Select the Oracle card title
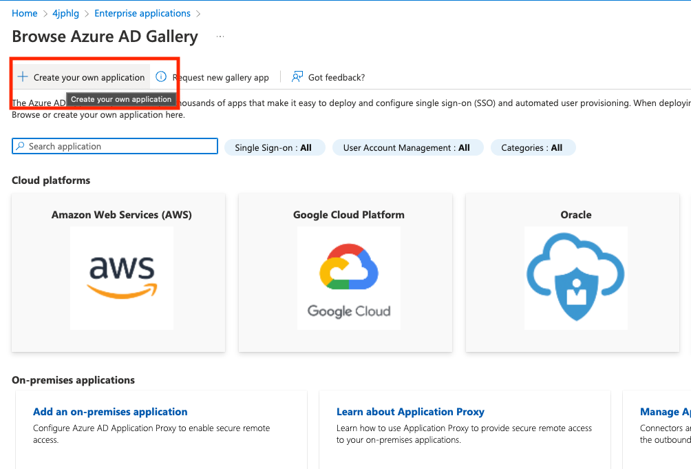Image resolution: width=691 pixels, height=469 pixels. (575, 215)
